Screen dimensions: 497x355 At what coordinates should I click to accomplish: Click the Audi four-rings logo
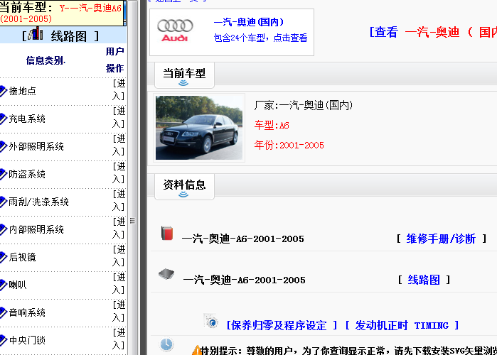click(x=175, y=26)
